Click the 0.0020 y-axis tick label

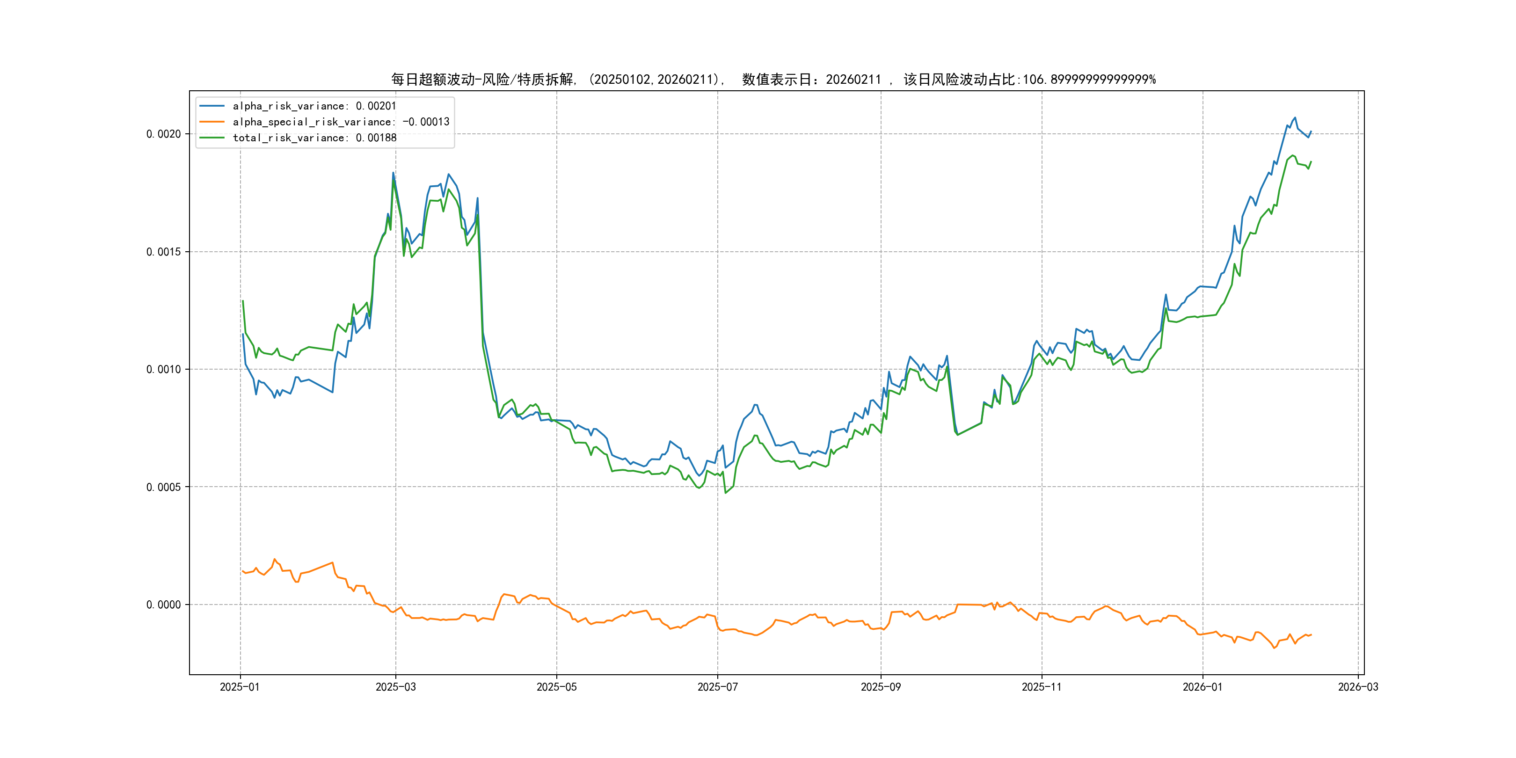coord(164,134)
